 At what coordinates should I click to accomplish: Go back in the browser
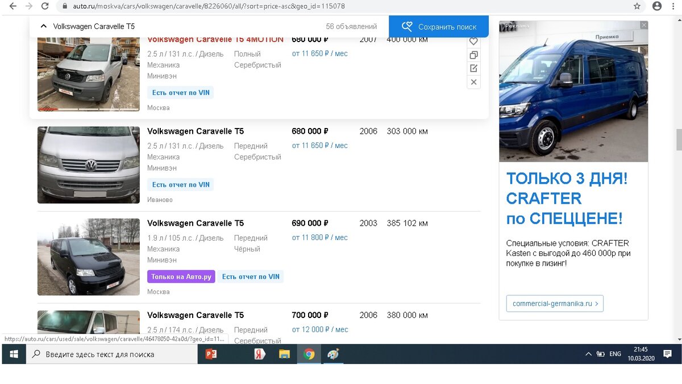[x=13, y=6]
